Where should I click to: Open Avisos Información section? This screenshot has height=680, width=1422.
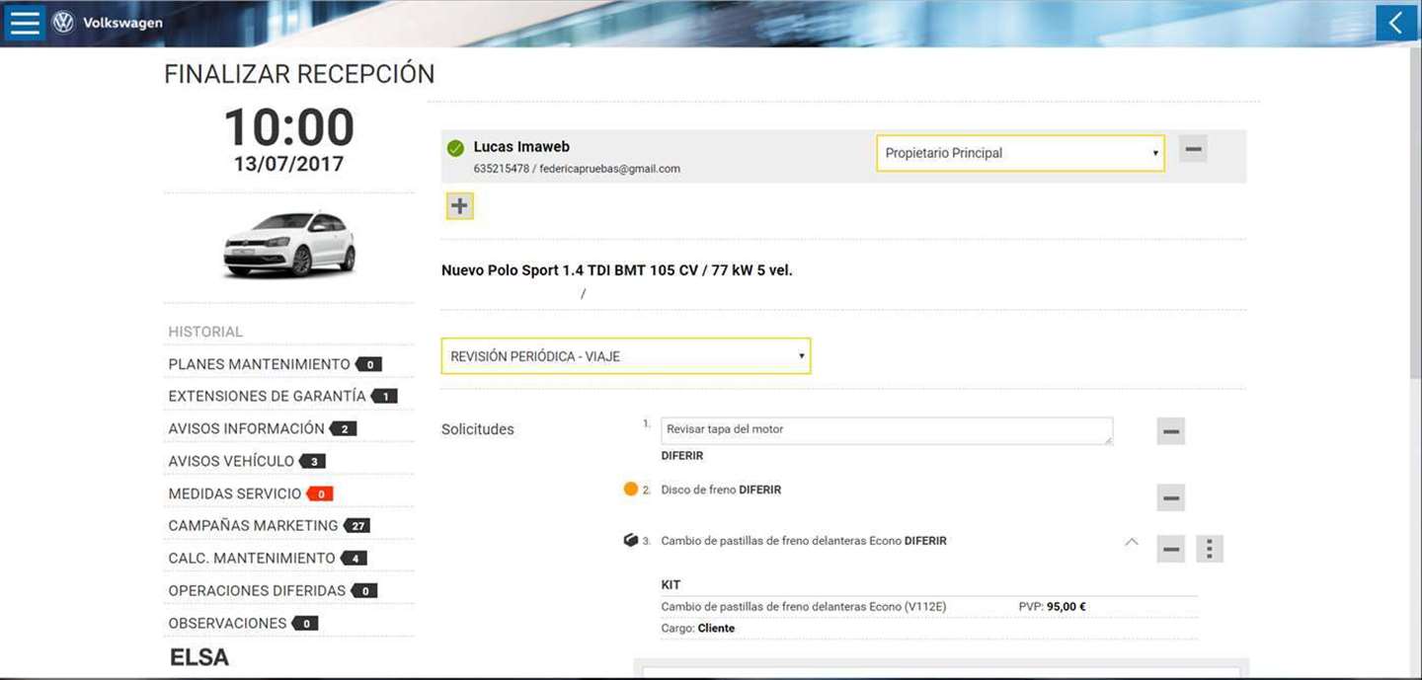pyautogui.click(x=246, y=428)
